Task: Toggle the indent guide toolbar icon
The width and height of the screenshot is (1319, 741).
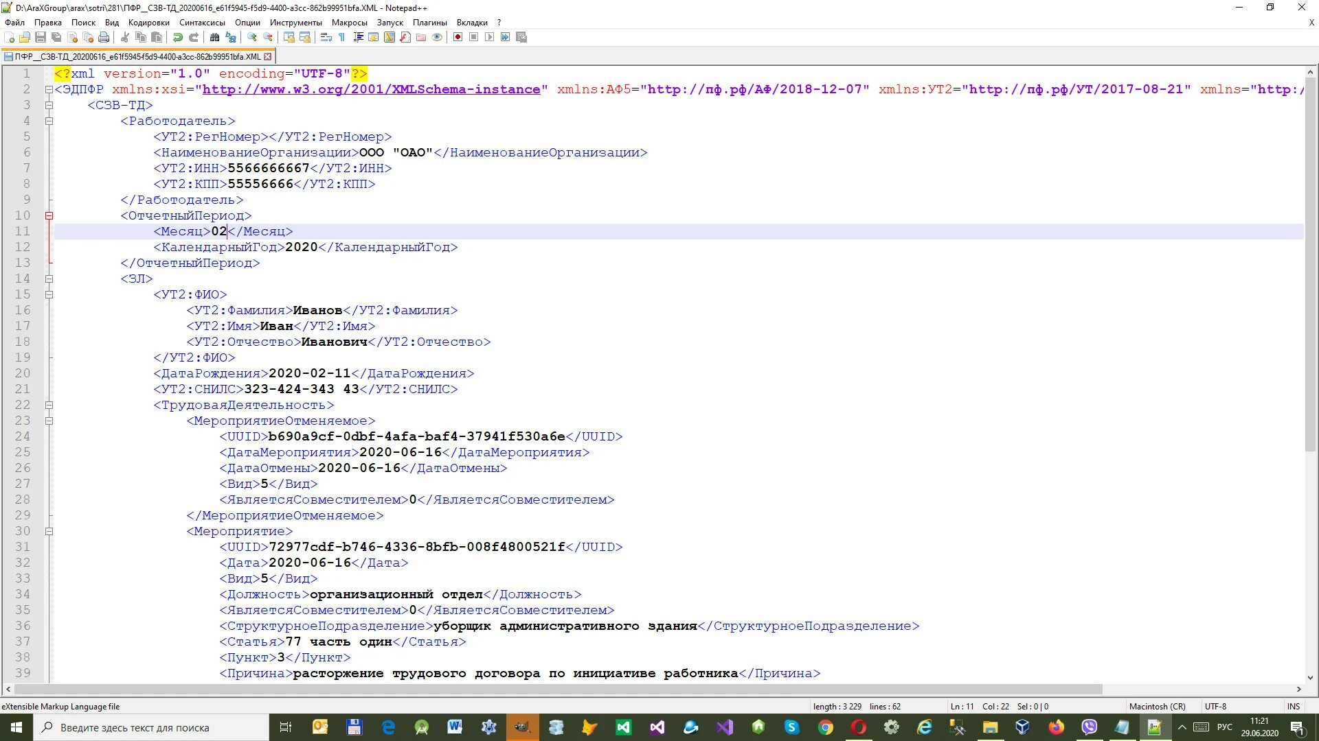Action: [358, 37]
